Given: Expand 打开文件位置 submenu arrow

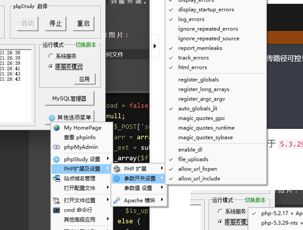Looking at the screenshot, I should (x=108, y=199).
